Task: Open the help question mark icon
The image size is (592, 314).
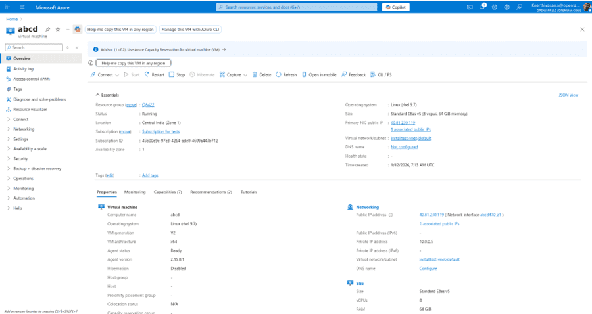Action: click(x=506, y=7)
